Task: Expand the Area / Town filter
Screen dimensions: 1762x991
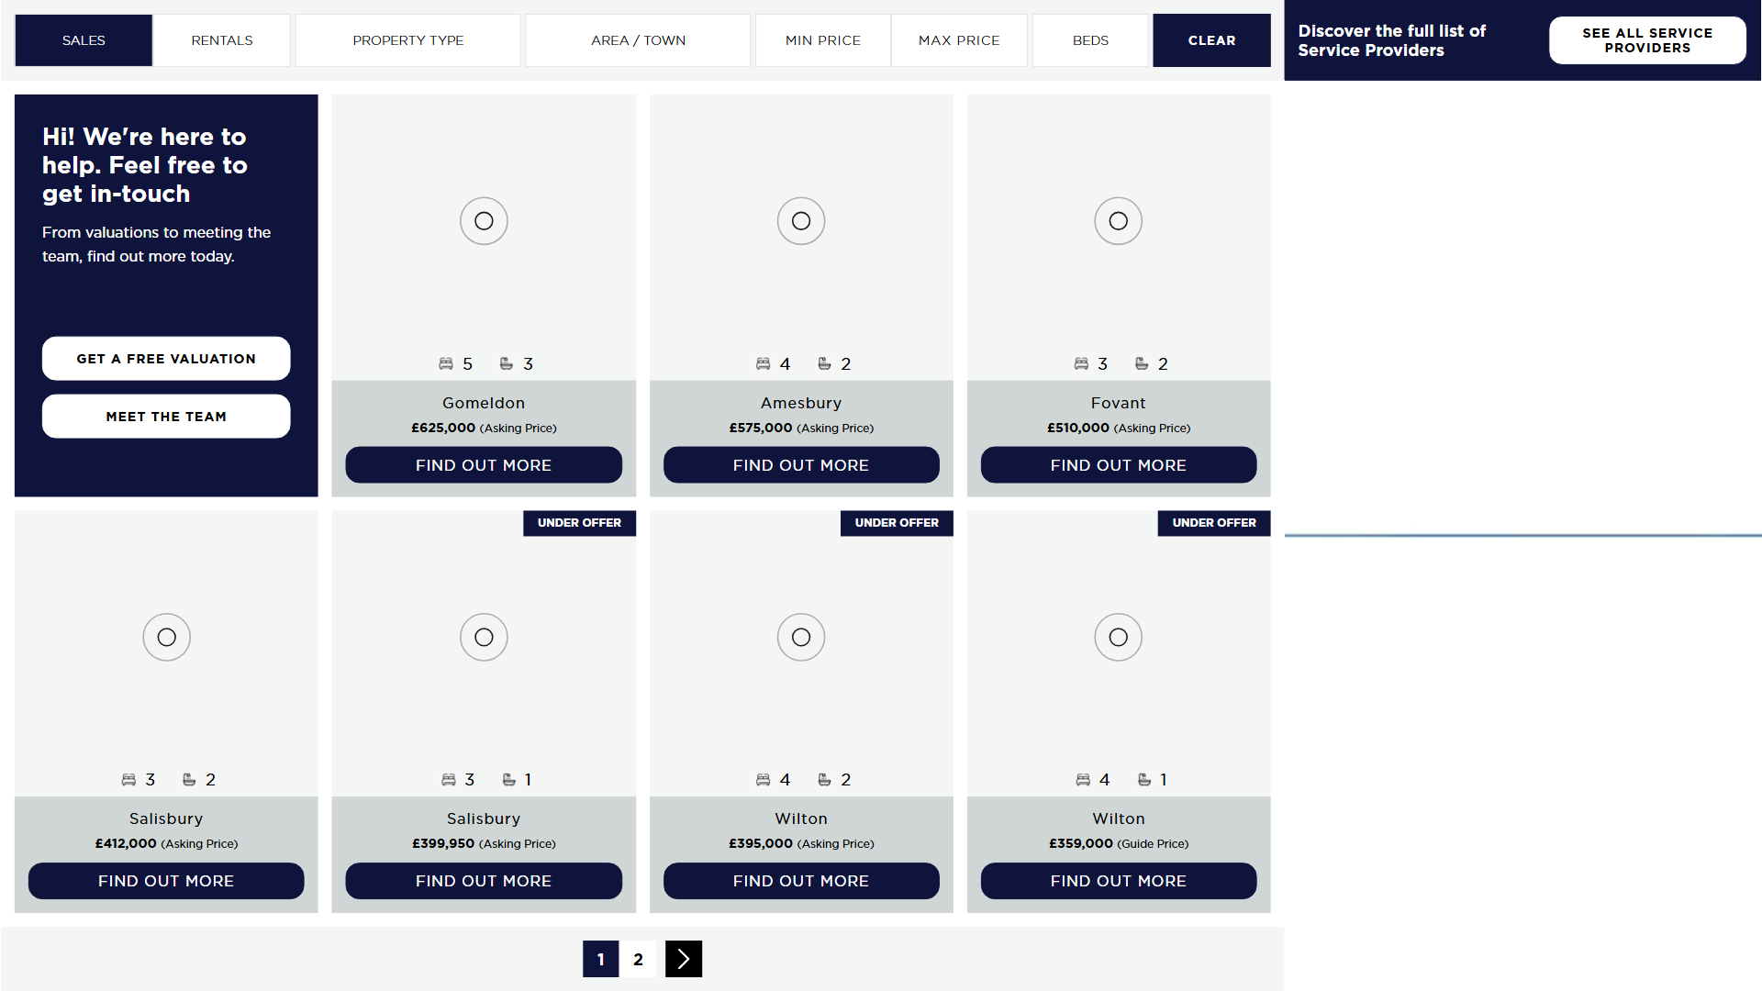Action: click(638, 40)
